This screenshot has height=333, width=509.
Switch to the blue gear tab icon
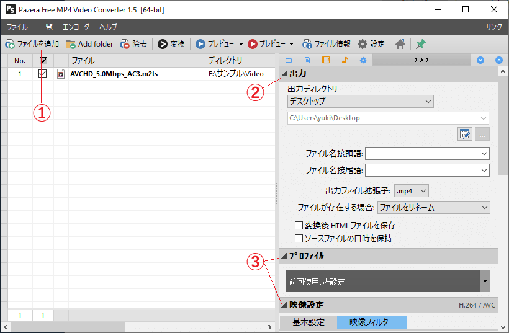point(363,60)
